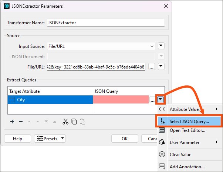This screenshot has width=223, height=172.
Task: Click the remove row minus icon
Action: (21, 122)
